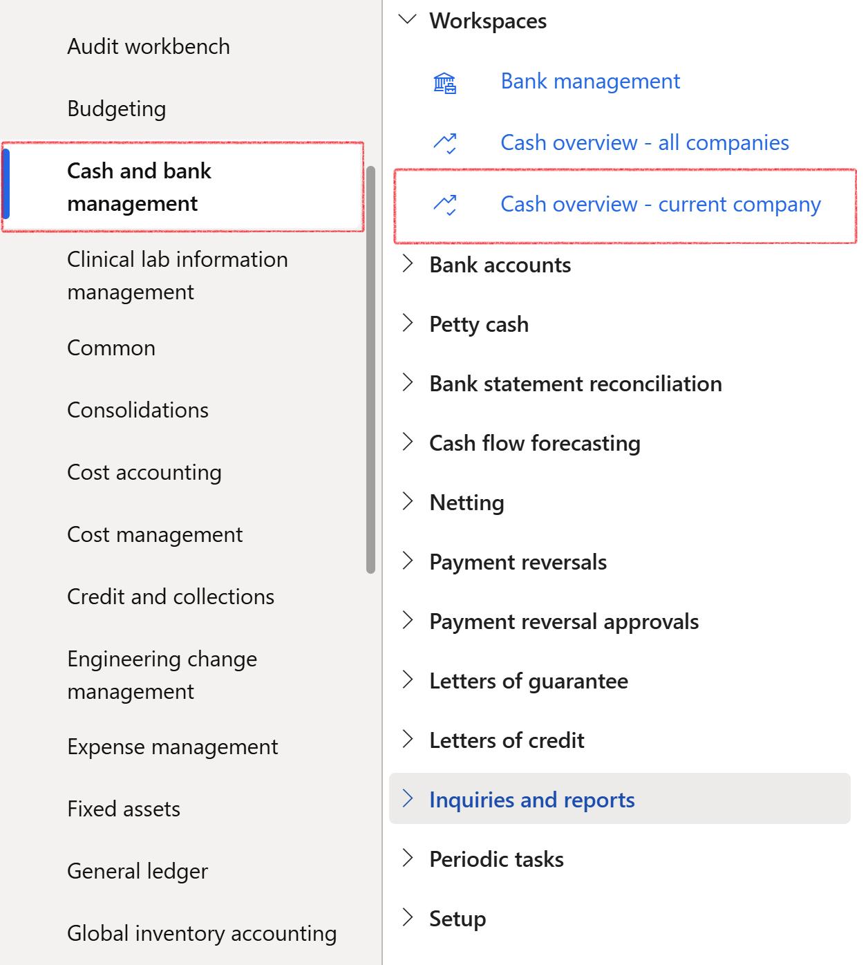Open the Audit workbench module
Viewport: 868px width, 965px height.
149,46
